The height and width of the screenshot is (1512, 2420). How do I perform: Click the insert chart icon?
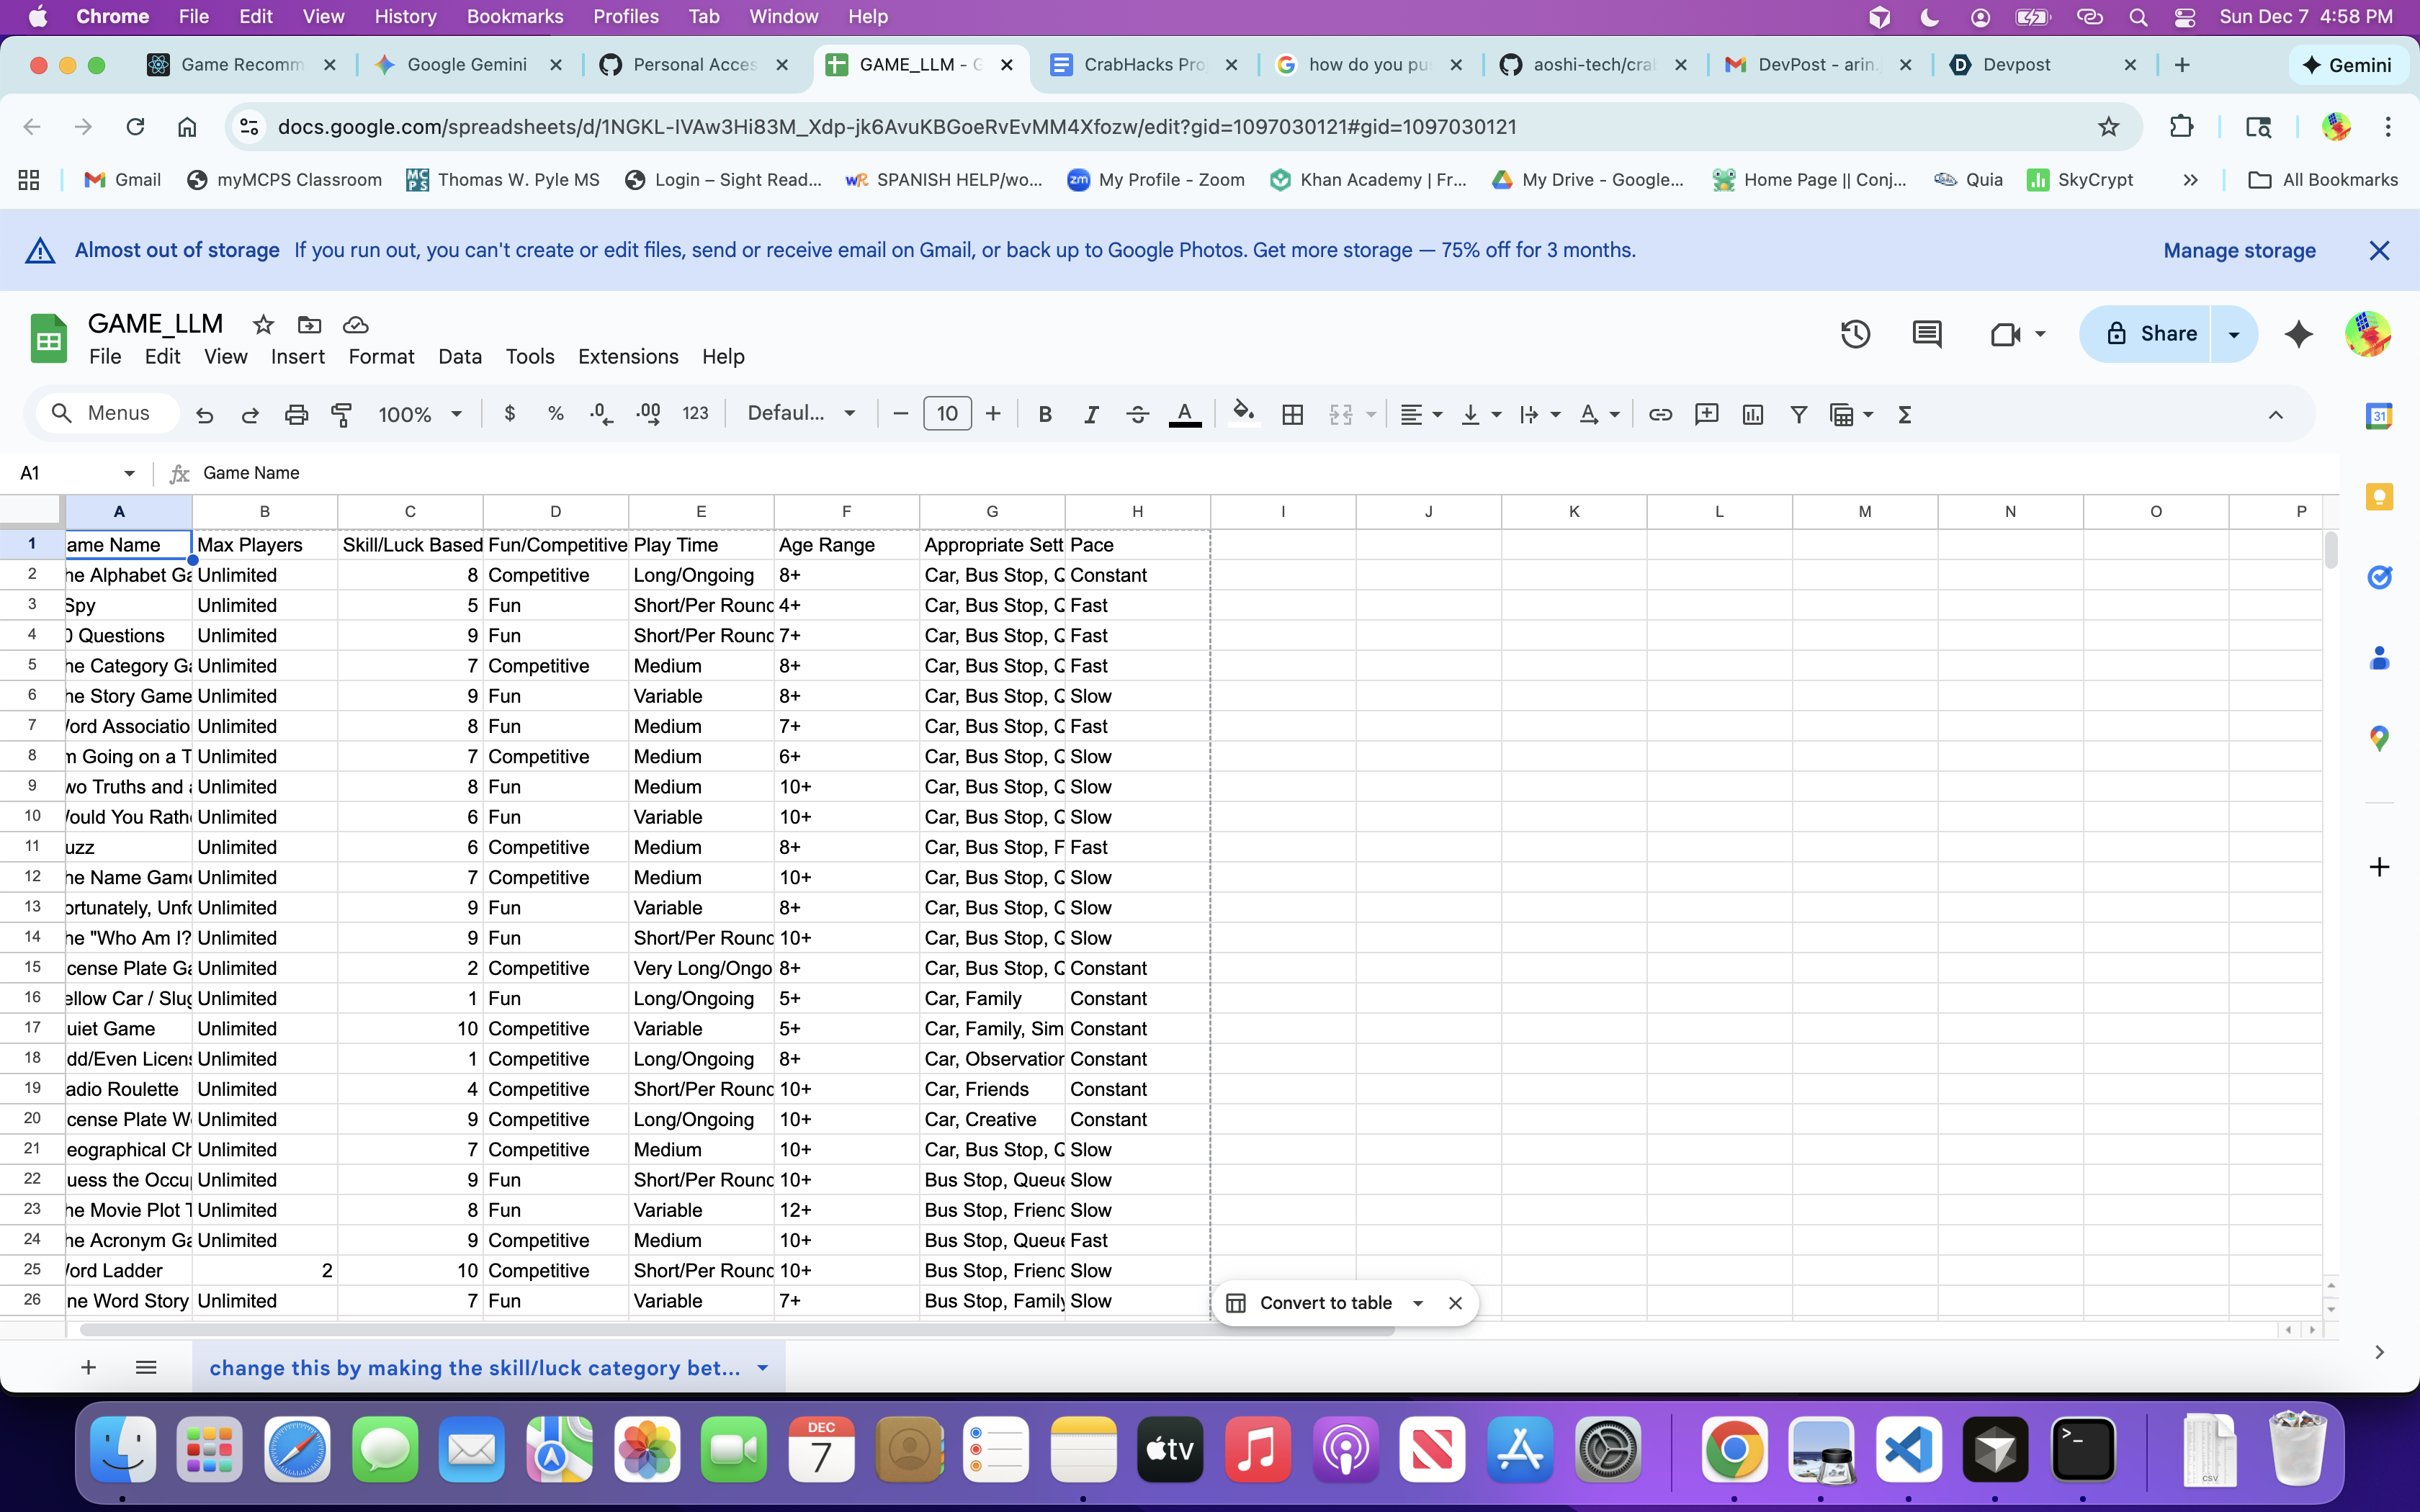[1752, 414]
